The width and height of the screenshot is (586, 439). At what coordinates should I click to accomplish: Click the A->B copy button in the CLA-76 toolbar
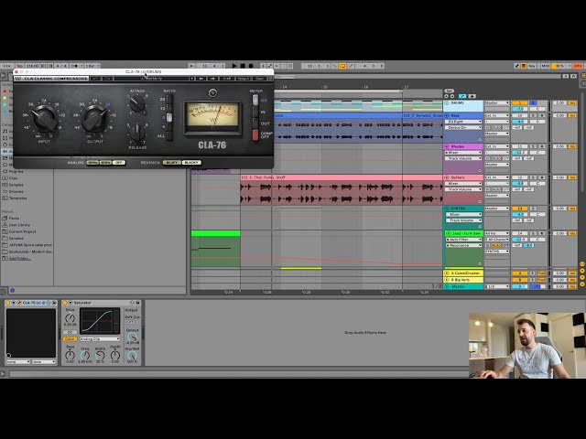coord(226,79)
